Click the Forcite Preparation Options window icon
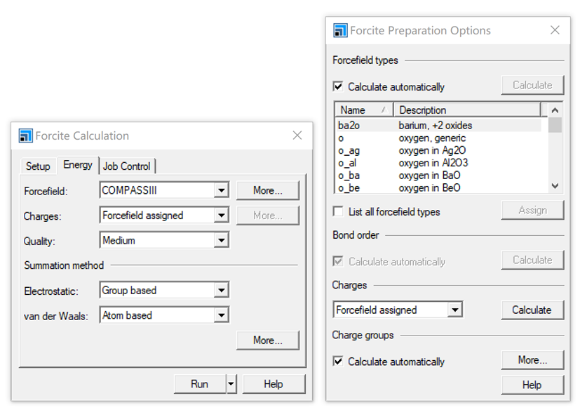This screenshot has width=580, height=410. tap(340, 30)
